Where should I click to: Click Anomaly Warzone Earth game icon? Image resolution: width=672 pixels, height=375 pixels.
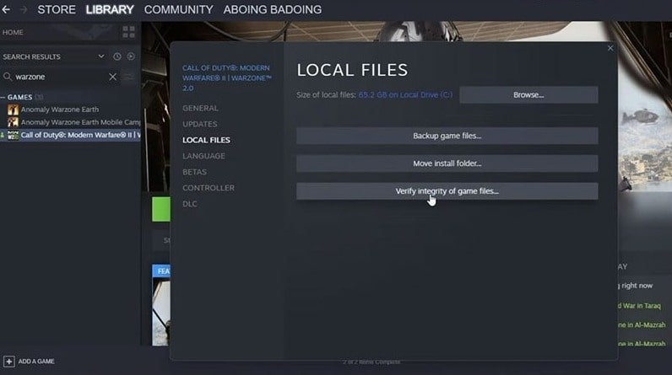point(13,110)
